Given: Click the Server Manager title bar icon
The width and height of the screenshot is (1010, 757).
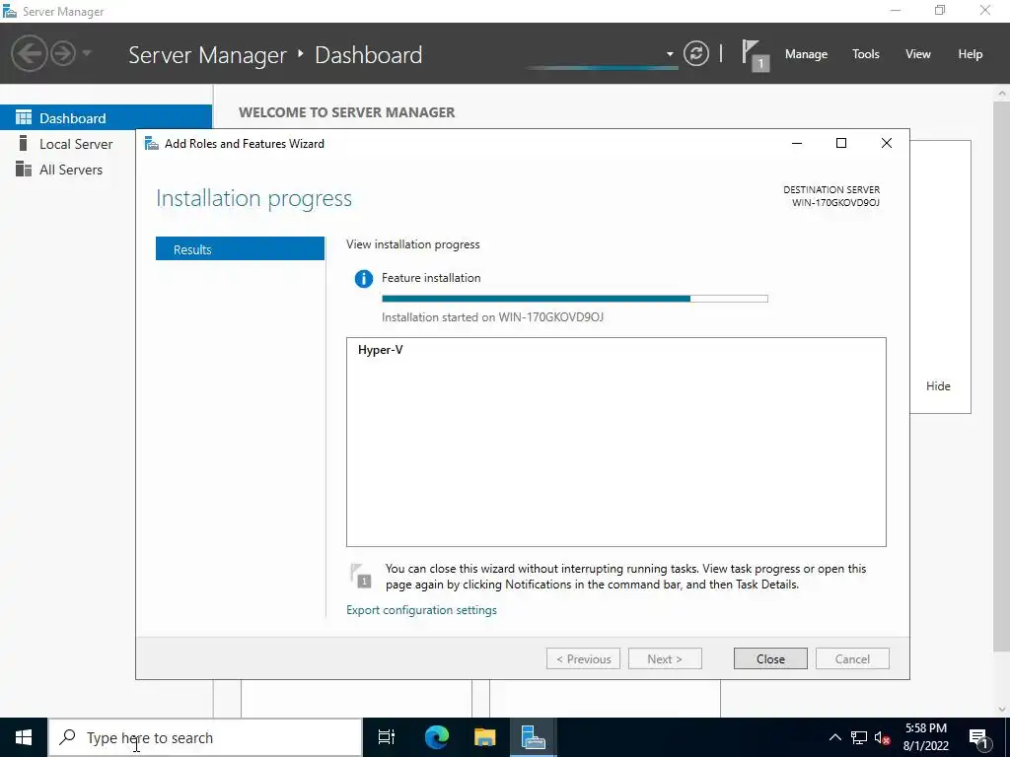Looking at the screenshot, I should pos(10,11).
